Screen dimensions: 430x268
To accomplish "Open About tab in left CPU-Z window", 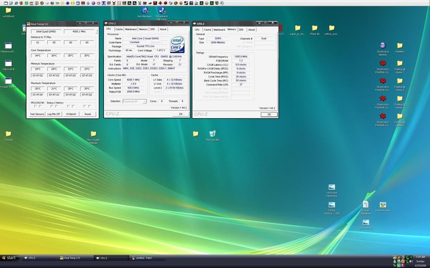I will [163, 29].
